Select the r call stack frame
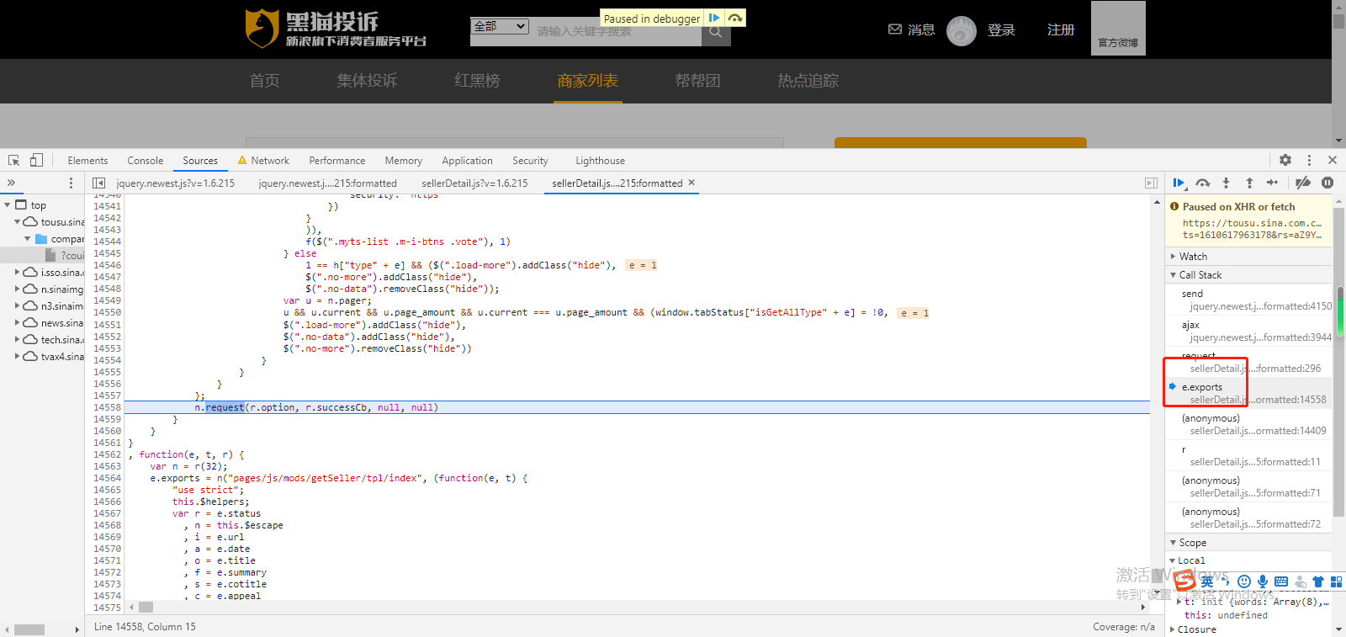This screenshot has width=1346, height=637. (x=1248, y=455)
